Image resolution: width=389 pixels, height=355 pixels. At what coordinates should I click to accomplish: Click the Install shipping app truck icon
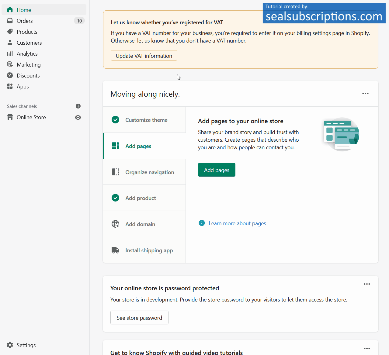(x=116, y=250)
